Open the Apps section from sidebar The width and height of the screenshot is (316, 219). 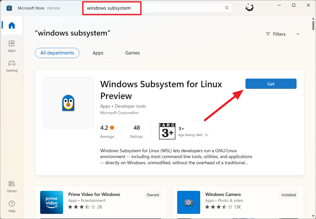click(12, 46)
